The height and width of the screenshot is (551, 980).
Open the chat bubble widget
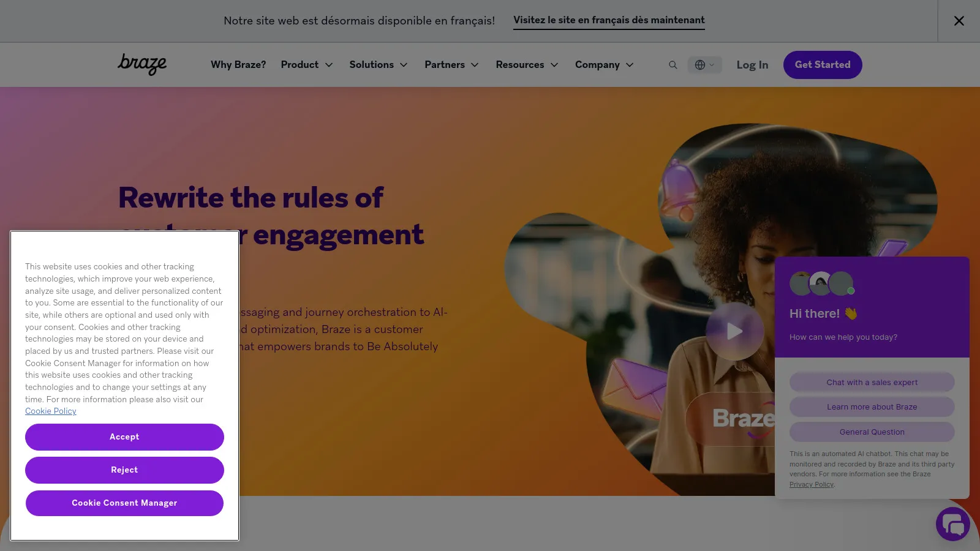pos(953,524)
